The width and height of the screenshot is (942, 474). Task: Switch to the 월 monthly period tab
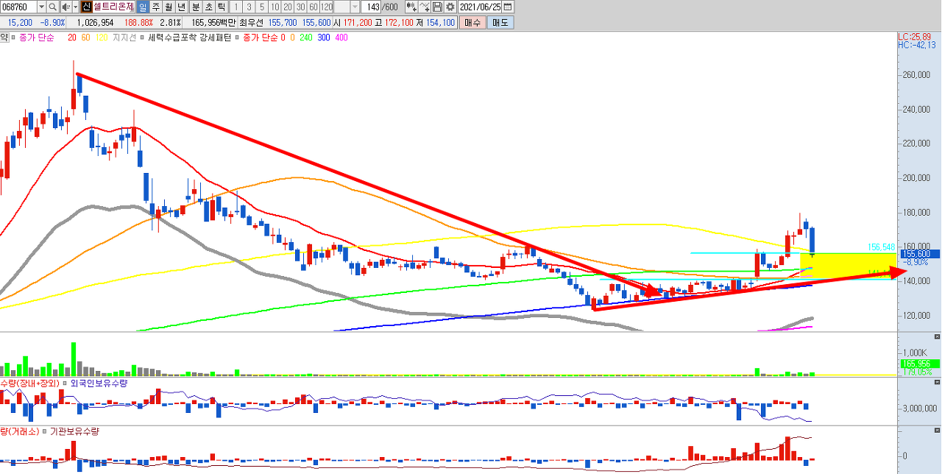(x=169, y=7)
